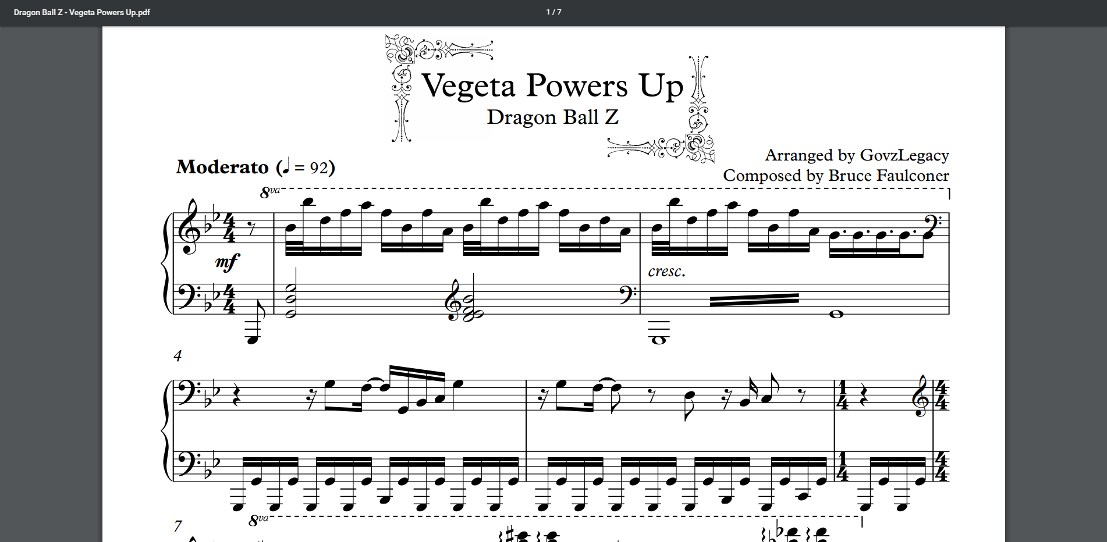The image size is (1107, 542).
Task: Click the cresc. expression text
Action: click(x=666, y=272)
